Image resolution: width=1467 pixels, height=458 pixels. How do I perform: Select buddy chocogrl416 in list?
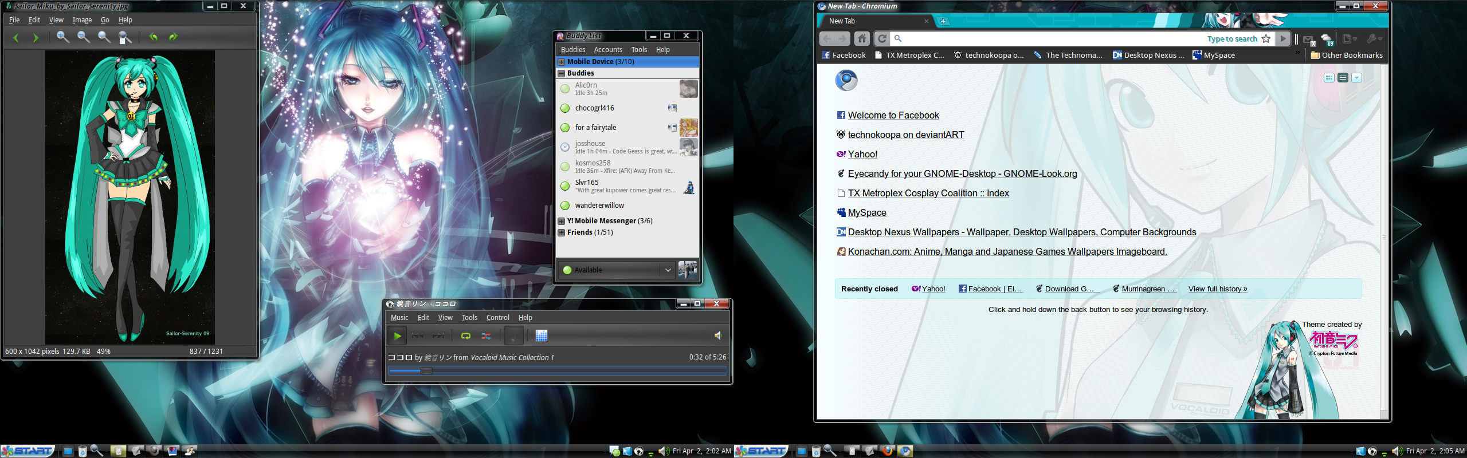(x=627, y=108)
